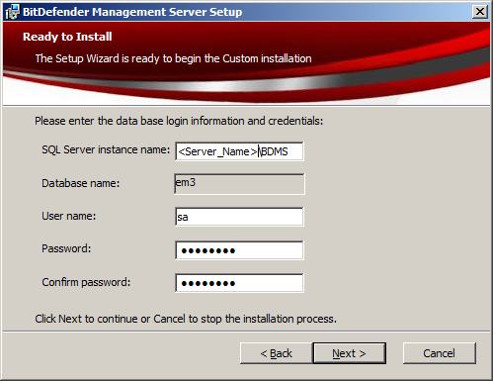
Task: Continue by clicking the Next > button
Action: [349, 353]
